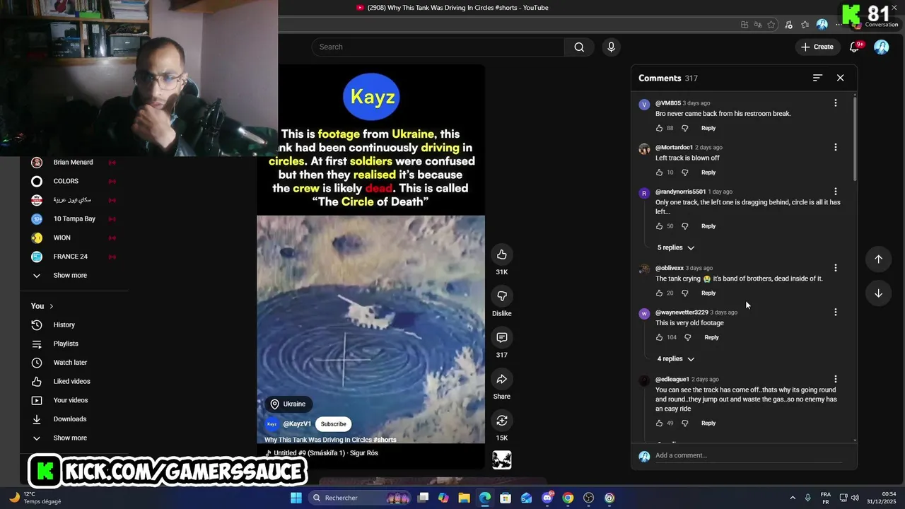905x509 pixels.
Task: Like @oblivexx's comment
Action: tap(659, 293)
